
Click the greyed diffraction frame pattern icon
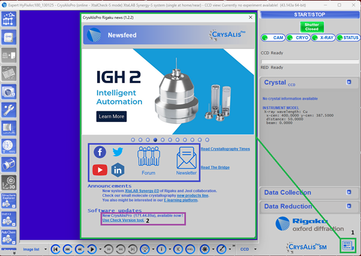9,74
